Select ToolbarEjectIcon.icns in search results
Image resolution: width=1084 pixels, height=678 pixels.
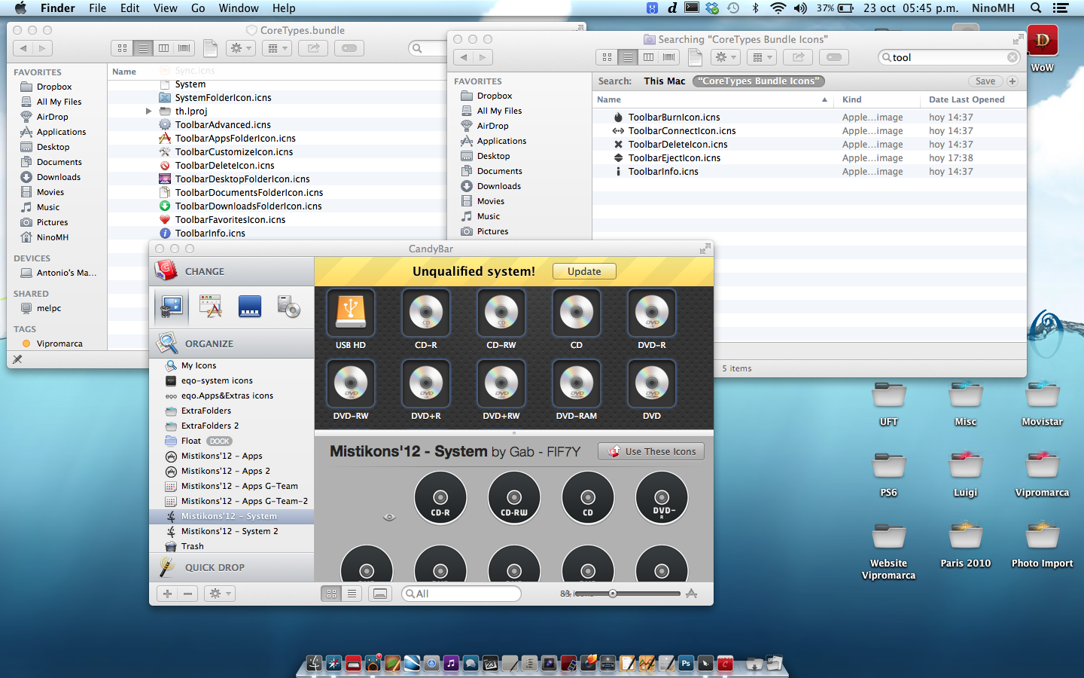(674, 158)
